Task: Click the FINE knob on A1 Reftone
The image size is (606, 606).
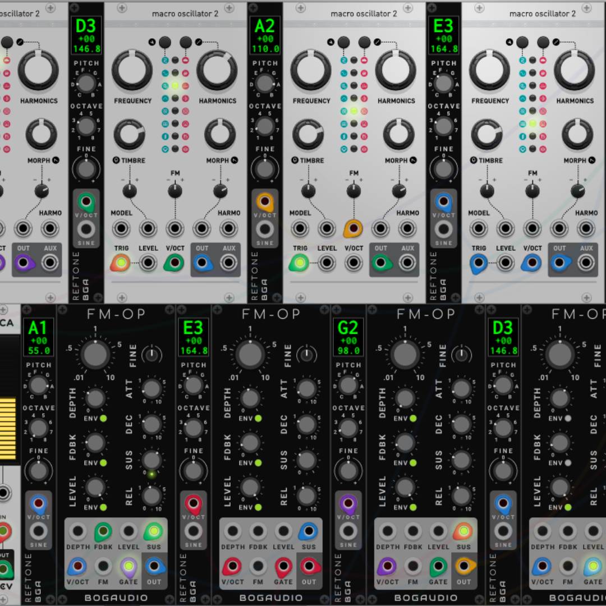Action: [x=39, y=471]
